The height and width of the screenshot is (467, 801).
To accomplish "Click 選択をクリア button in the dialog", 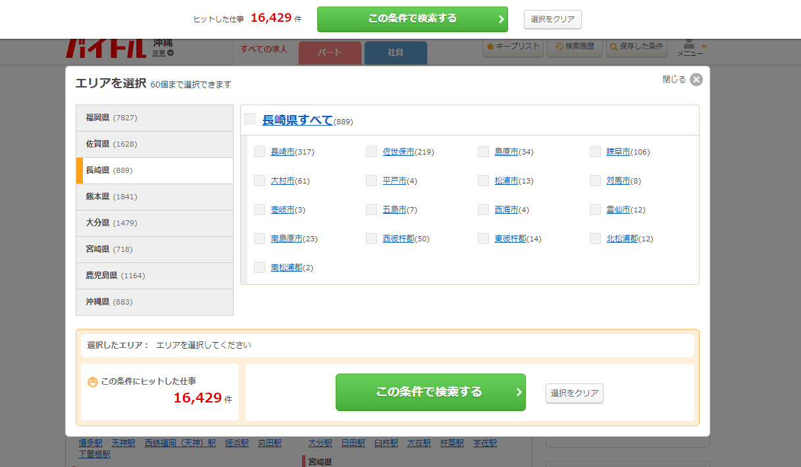I will click(x=575, y=393).
